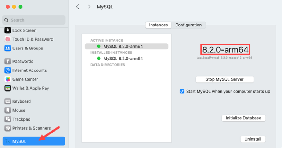Open Wallet & Apple Pay icon
Viewport: 282px width, 148px height.
[8, 88]
